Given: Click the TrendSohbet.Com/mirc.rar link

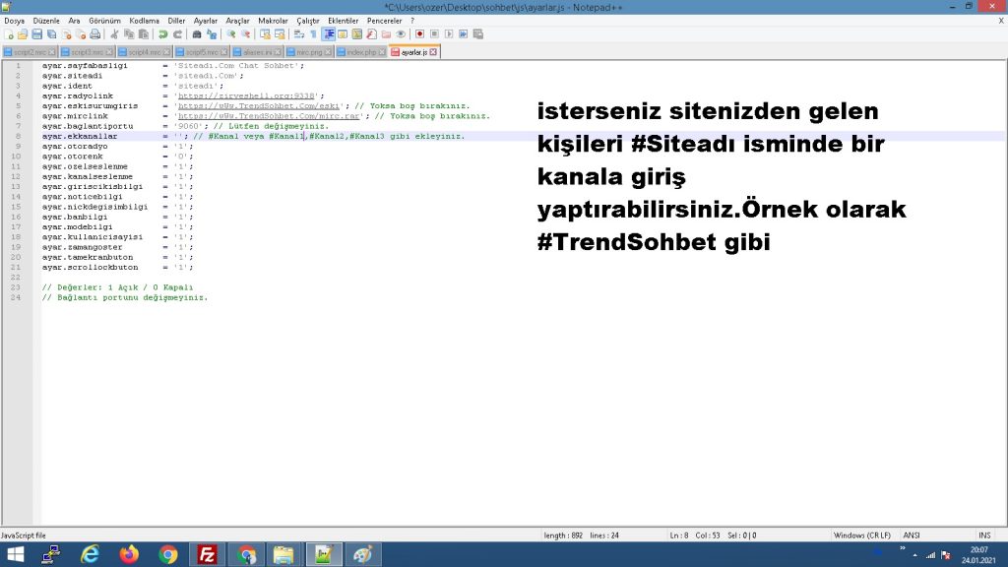Looking at the screenshot, I should click(269, 116).
